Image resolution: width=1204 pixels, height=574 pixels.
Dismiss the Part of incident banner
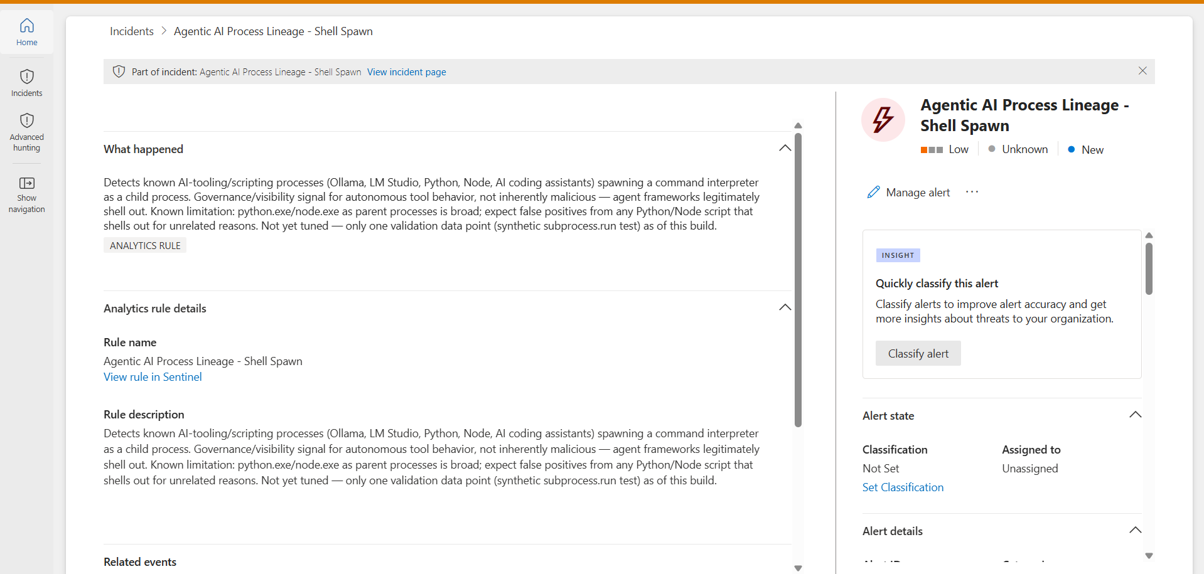tap(1142, 71)
